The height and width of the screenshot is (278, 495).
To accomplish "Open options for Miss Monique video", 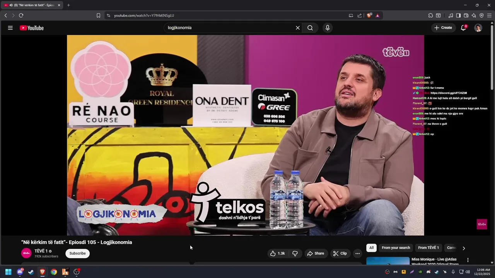I will 468,260.
